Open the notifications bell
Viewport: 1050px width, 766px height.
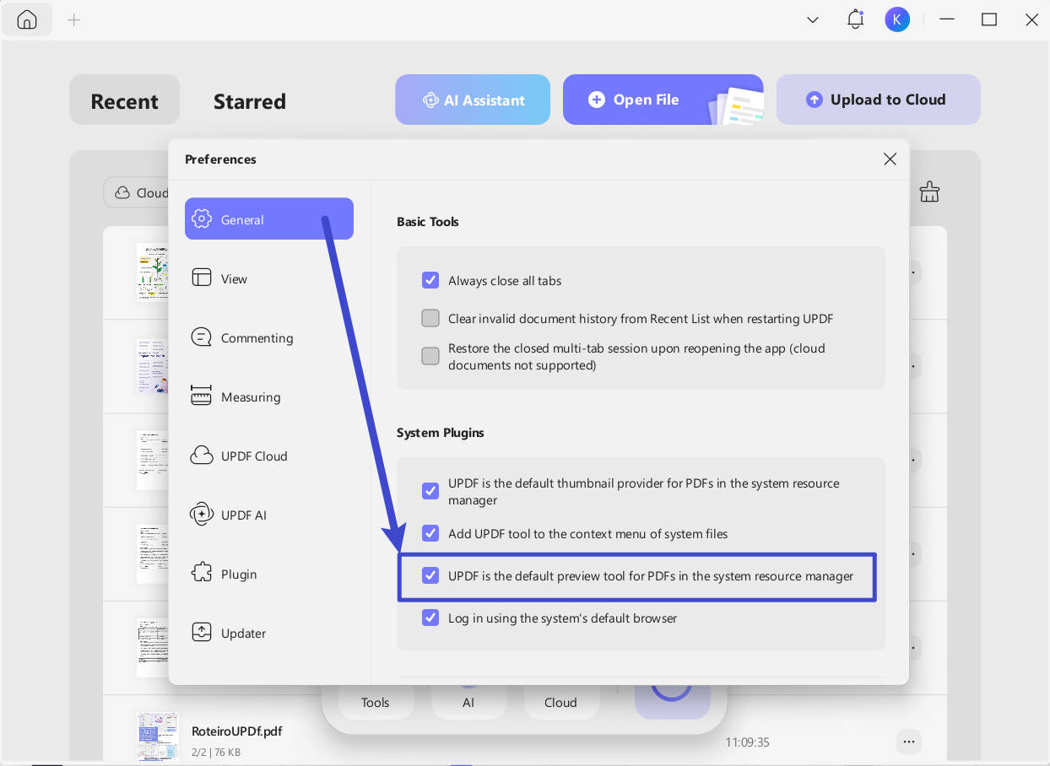tap(855, 19)
